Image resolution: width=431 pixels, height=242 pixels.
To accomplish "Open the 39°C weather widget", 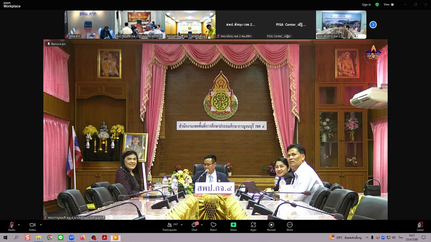I will (x=346, y=238).
